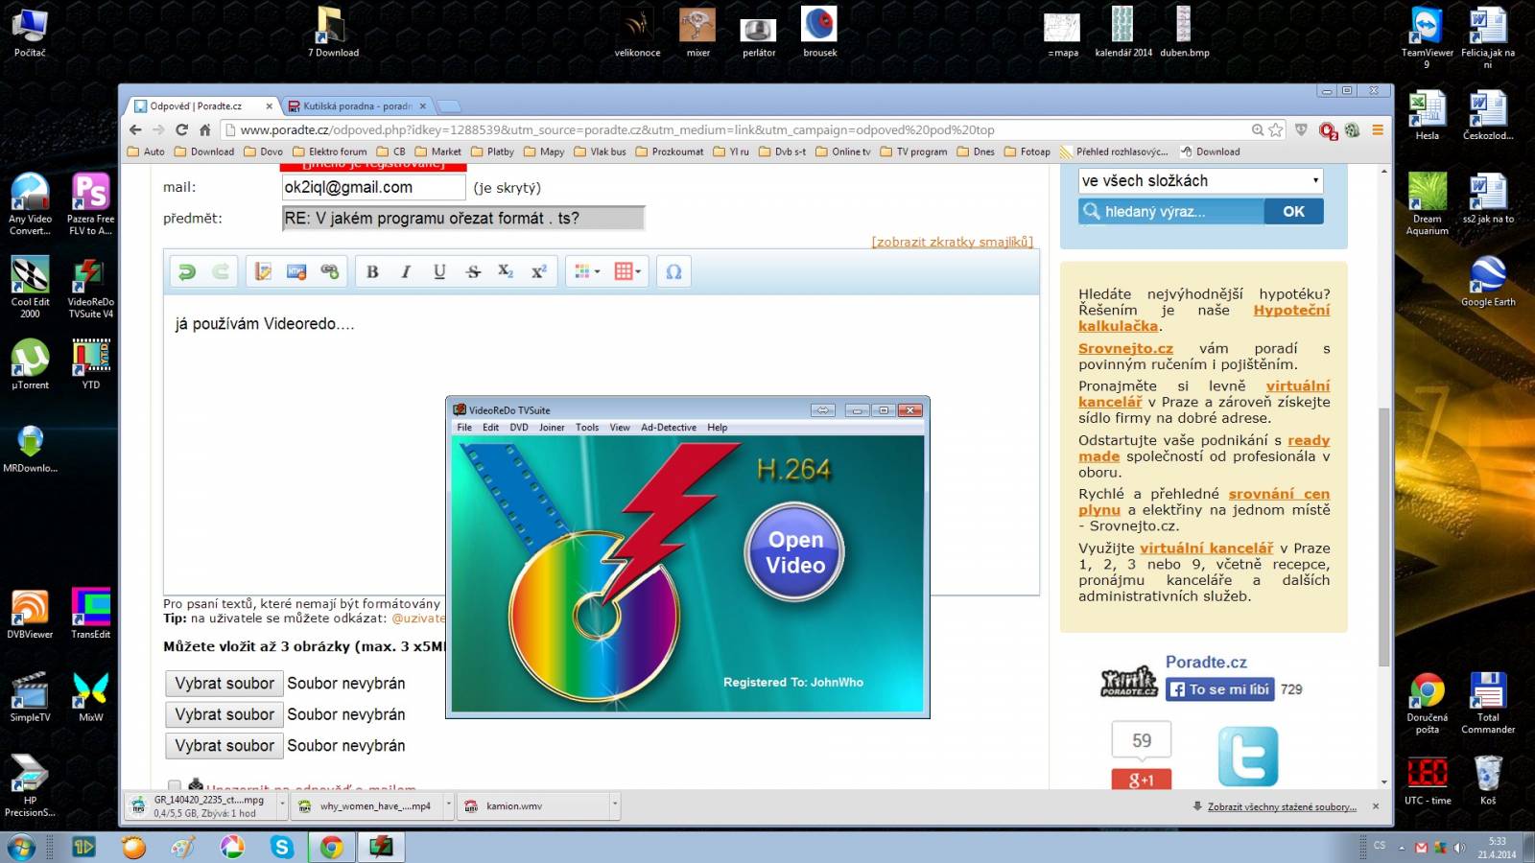Image resolution: width=1535 pixels, height=863 pixels.
Task: Open the Vlak bus bookmark folder
Action: pos(600,152)
